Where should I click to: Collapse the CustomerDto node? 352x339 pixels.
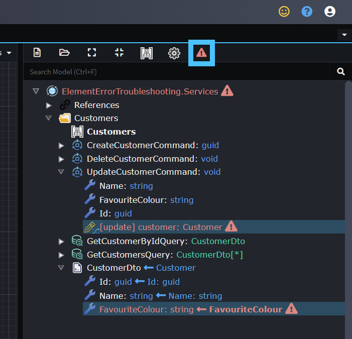coord(61,268)
